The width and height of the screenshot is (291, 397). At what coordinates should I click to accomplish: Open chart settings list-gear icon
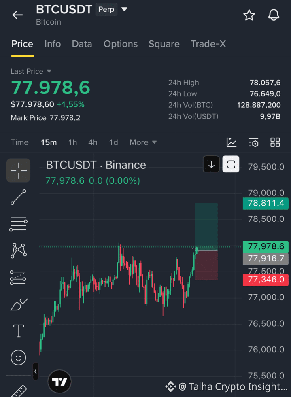point(253,142)
